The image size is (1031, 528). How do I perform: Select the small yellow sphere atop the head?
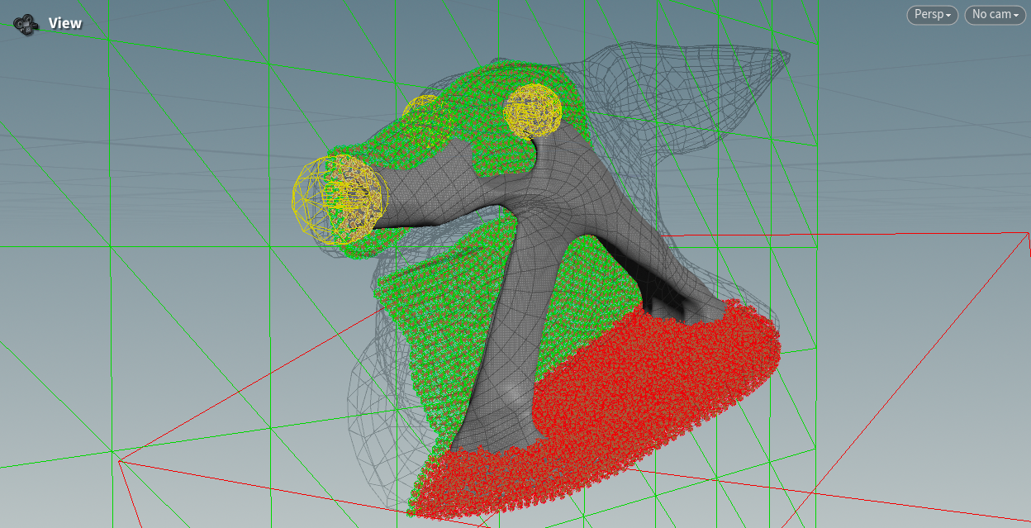[x=532, y=111]
